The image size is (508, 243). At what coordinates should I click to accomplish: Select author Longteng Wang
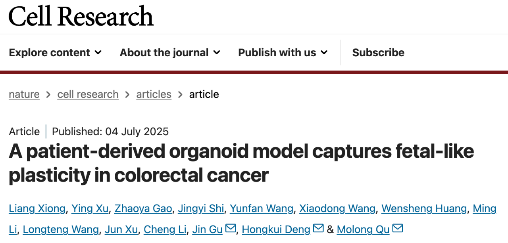click(x=61, y=229)
